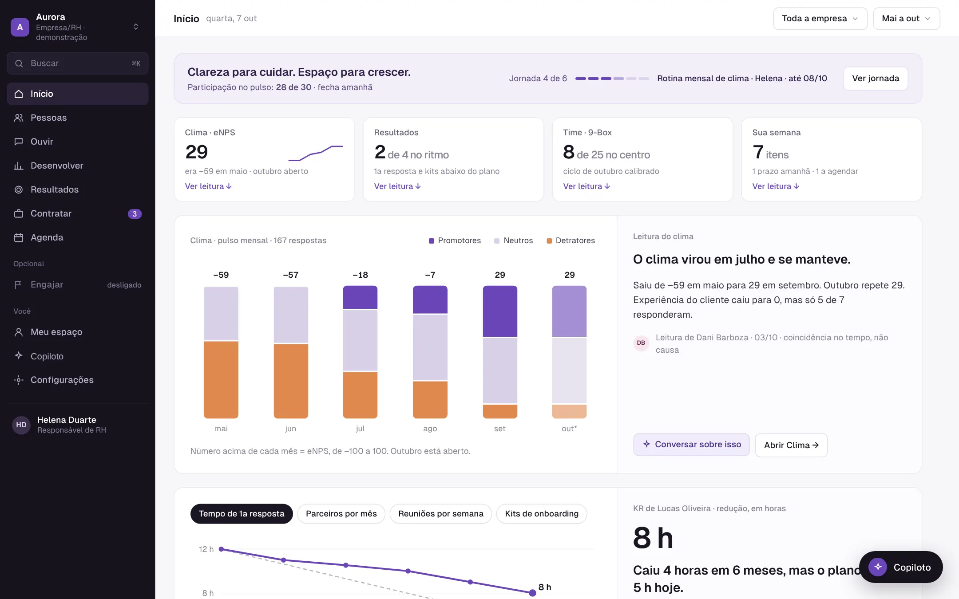Click the 8 h endpoint on line chart
Viewport: 959px width, 599px height.
click(533, 593)
